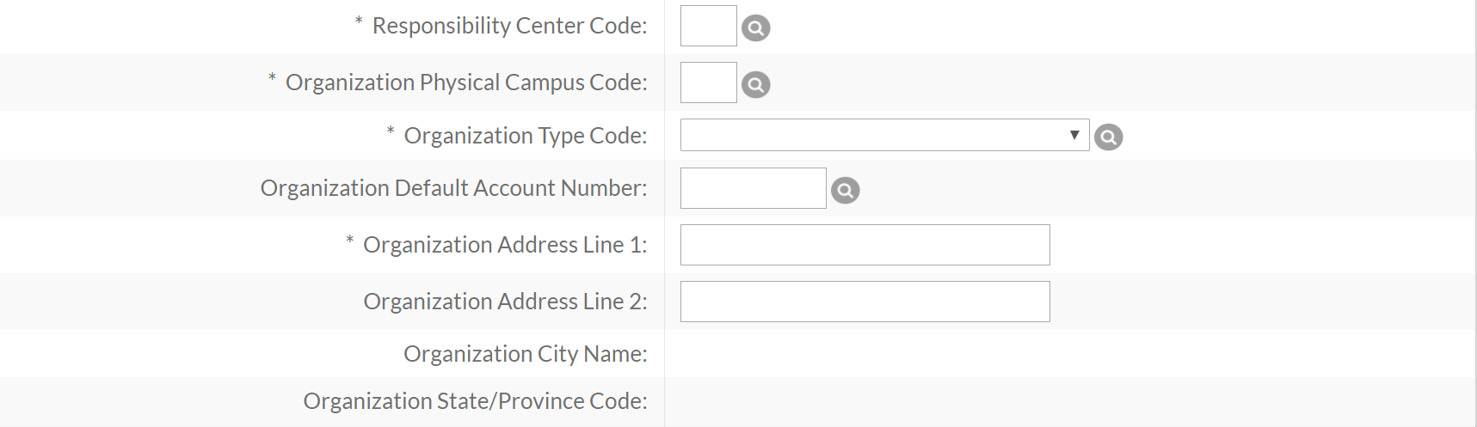Click the Organization City Name label
The height and width of the screenshot is (427, 1477).
[x=526, y=354]
